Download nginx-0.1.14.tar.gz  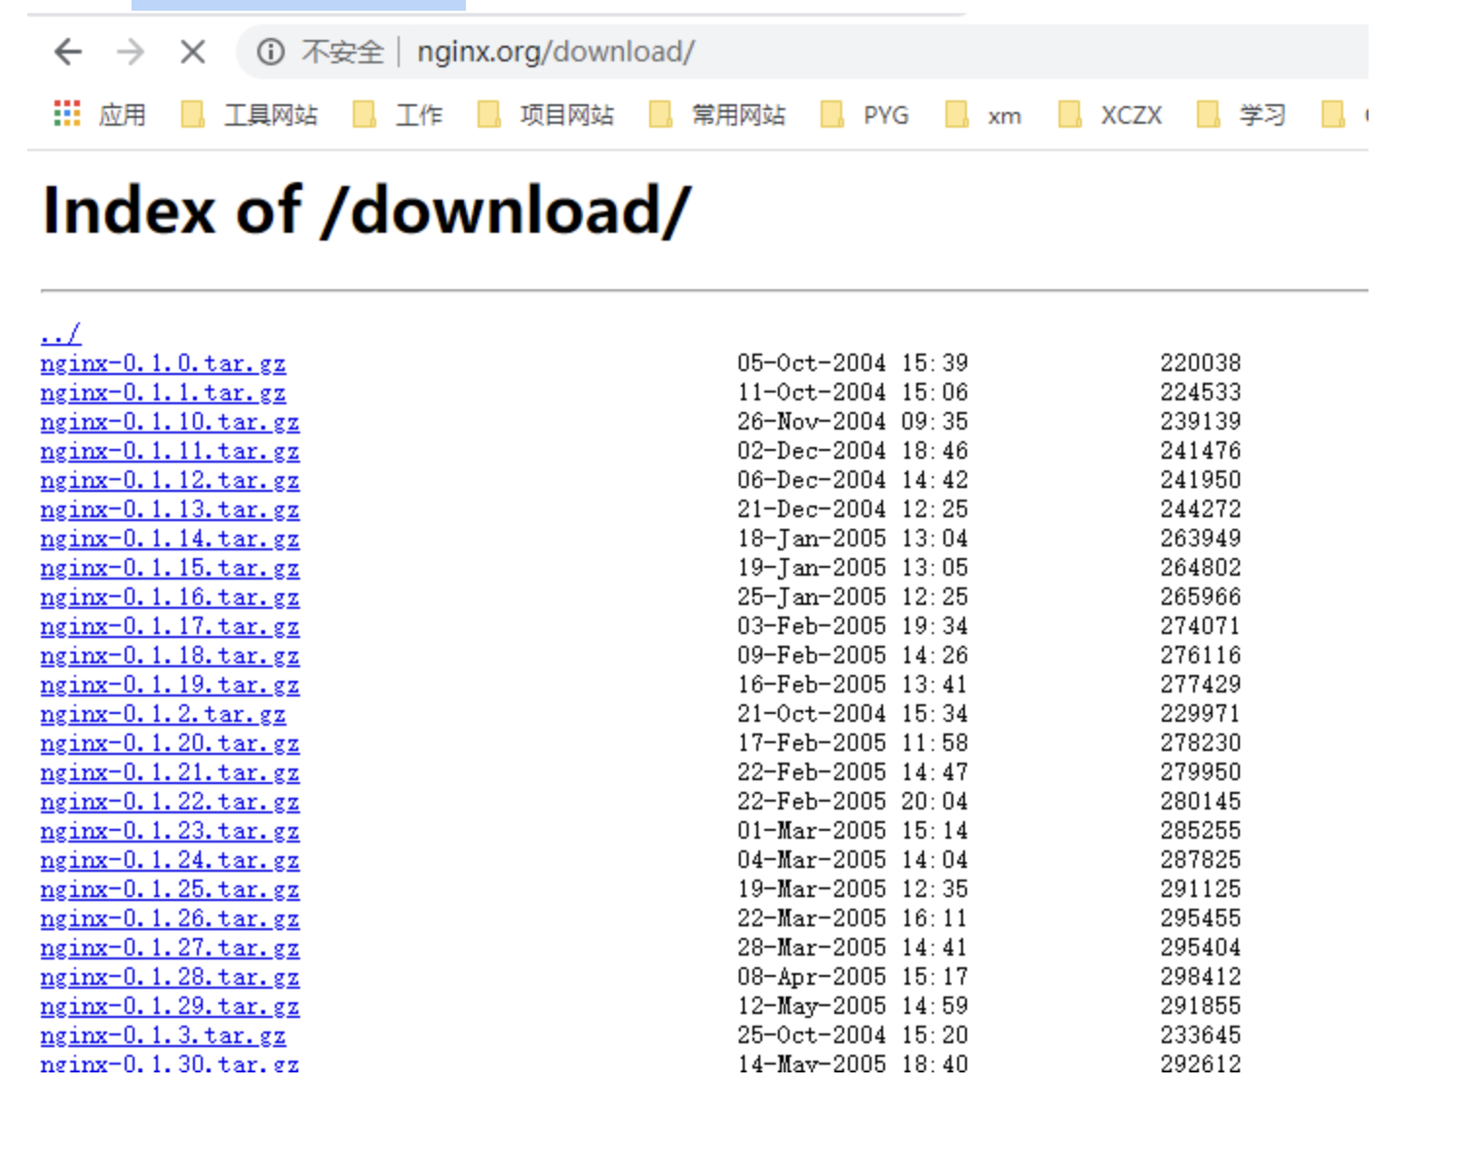pos(170,539)
